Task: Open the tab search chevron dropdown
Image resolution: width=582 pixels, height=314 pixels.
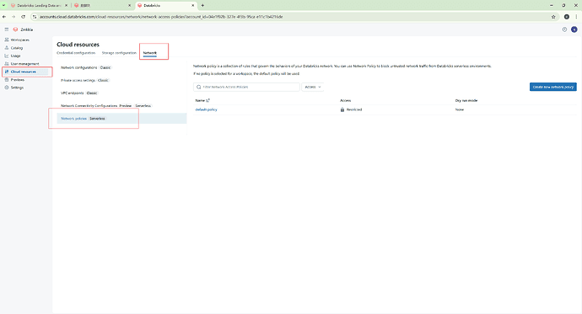Action: pyautogui.click(x=3, y=6)
